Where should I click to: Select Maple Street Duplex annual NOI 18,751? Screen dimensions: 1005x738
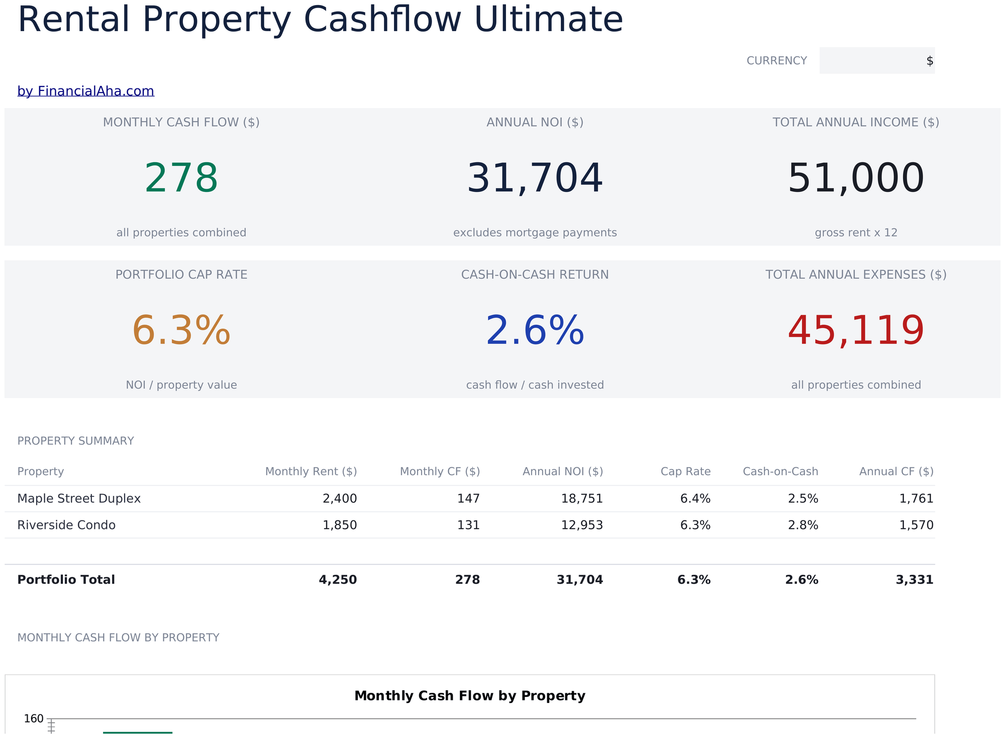pyautogui.click(x=582, y=499)
